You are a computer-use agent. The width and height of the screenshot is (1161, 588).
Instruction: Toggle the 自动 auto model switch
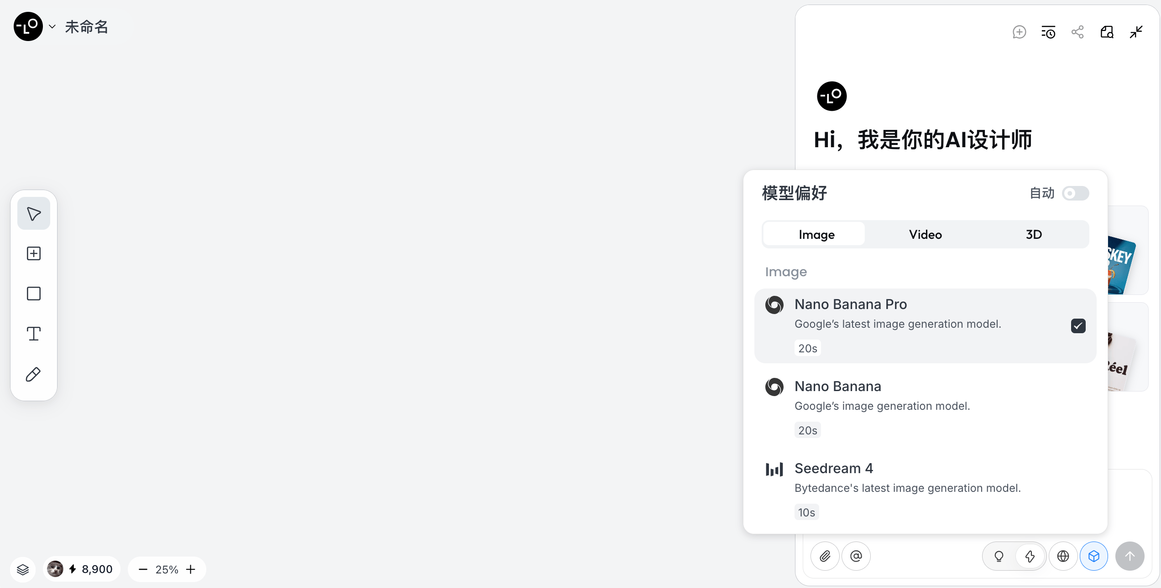point(1075,193)
